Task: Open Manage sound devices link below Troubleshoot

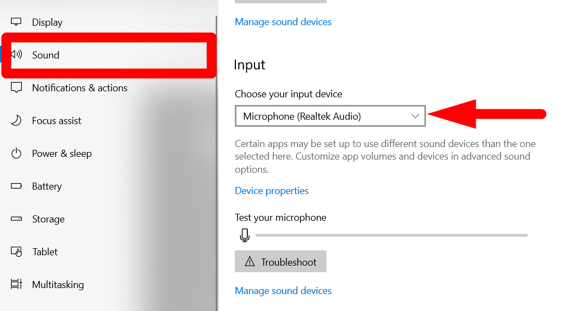Action: (x=283, y=291)
